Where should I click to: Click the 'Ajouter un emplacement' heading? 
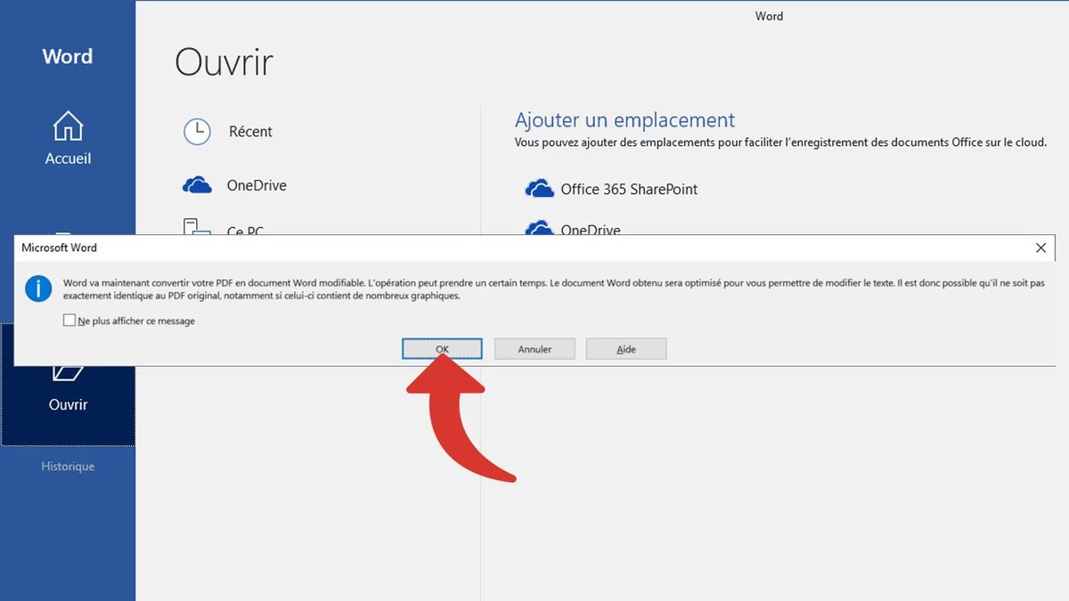[x=624, y=120]
